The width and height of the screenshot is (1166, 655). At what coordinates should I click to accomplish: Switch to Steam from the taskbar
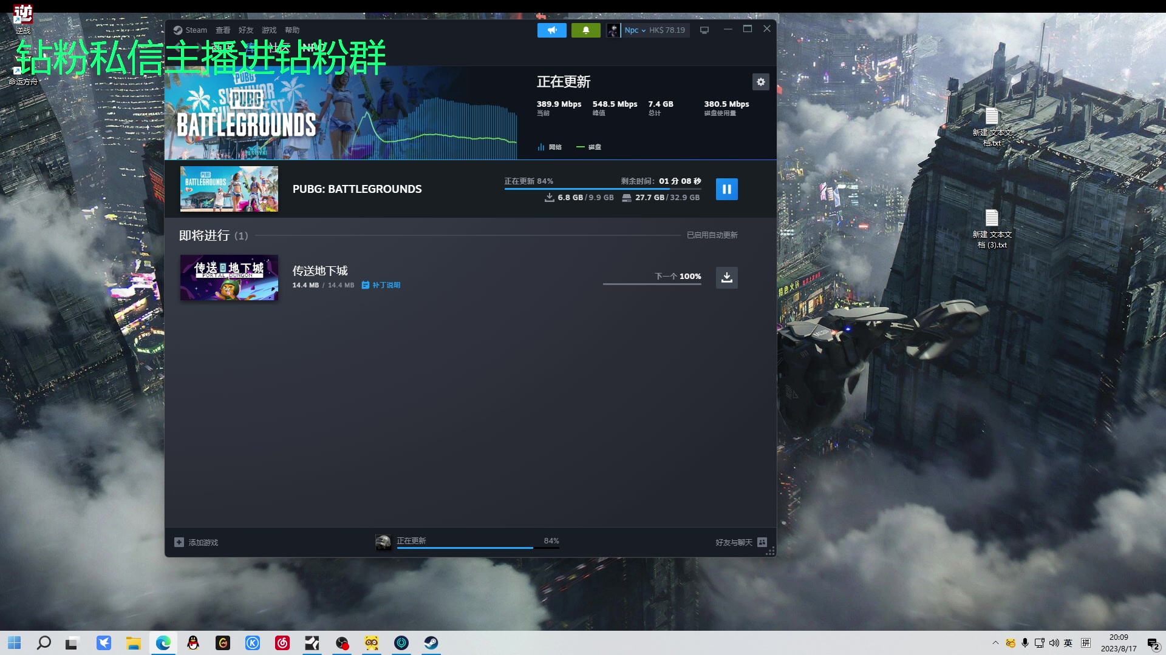click(x=431, y=643)
